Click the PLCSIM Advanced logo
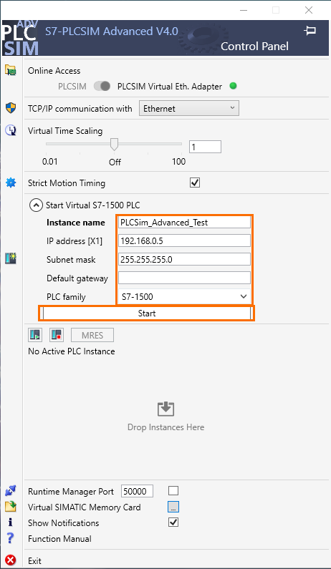331x569 pixels. (x=20, y=37)
